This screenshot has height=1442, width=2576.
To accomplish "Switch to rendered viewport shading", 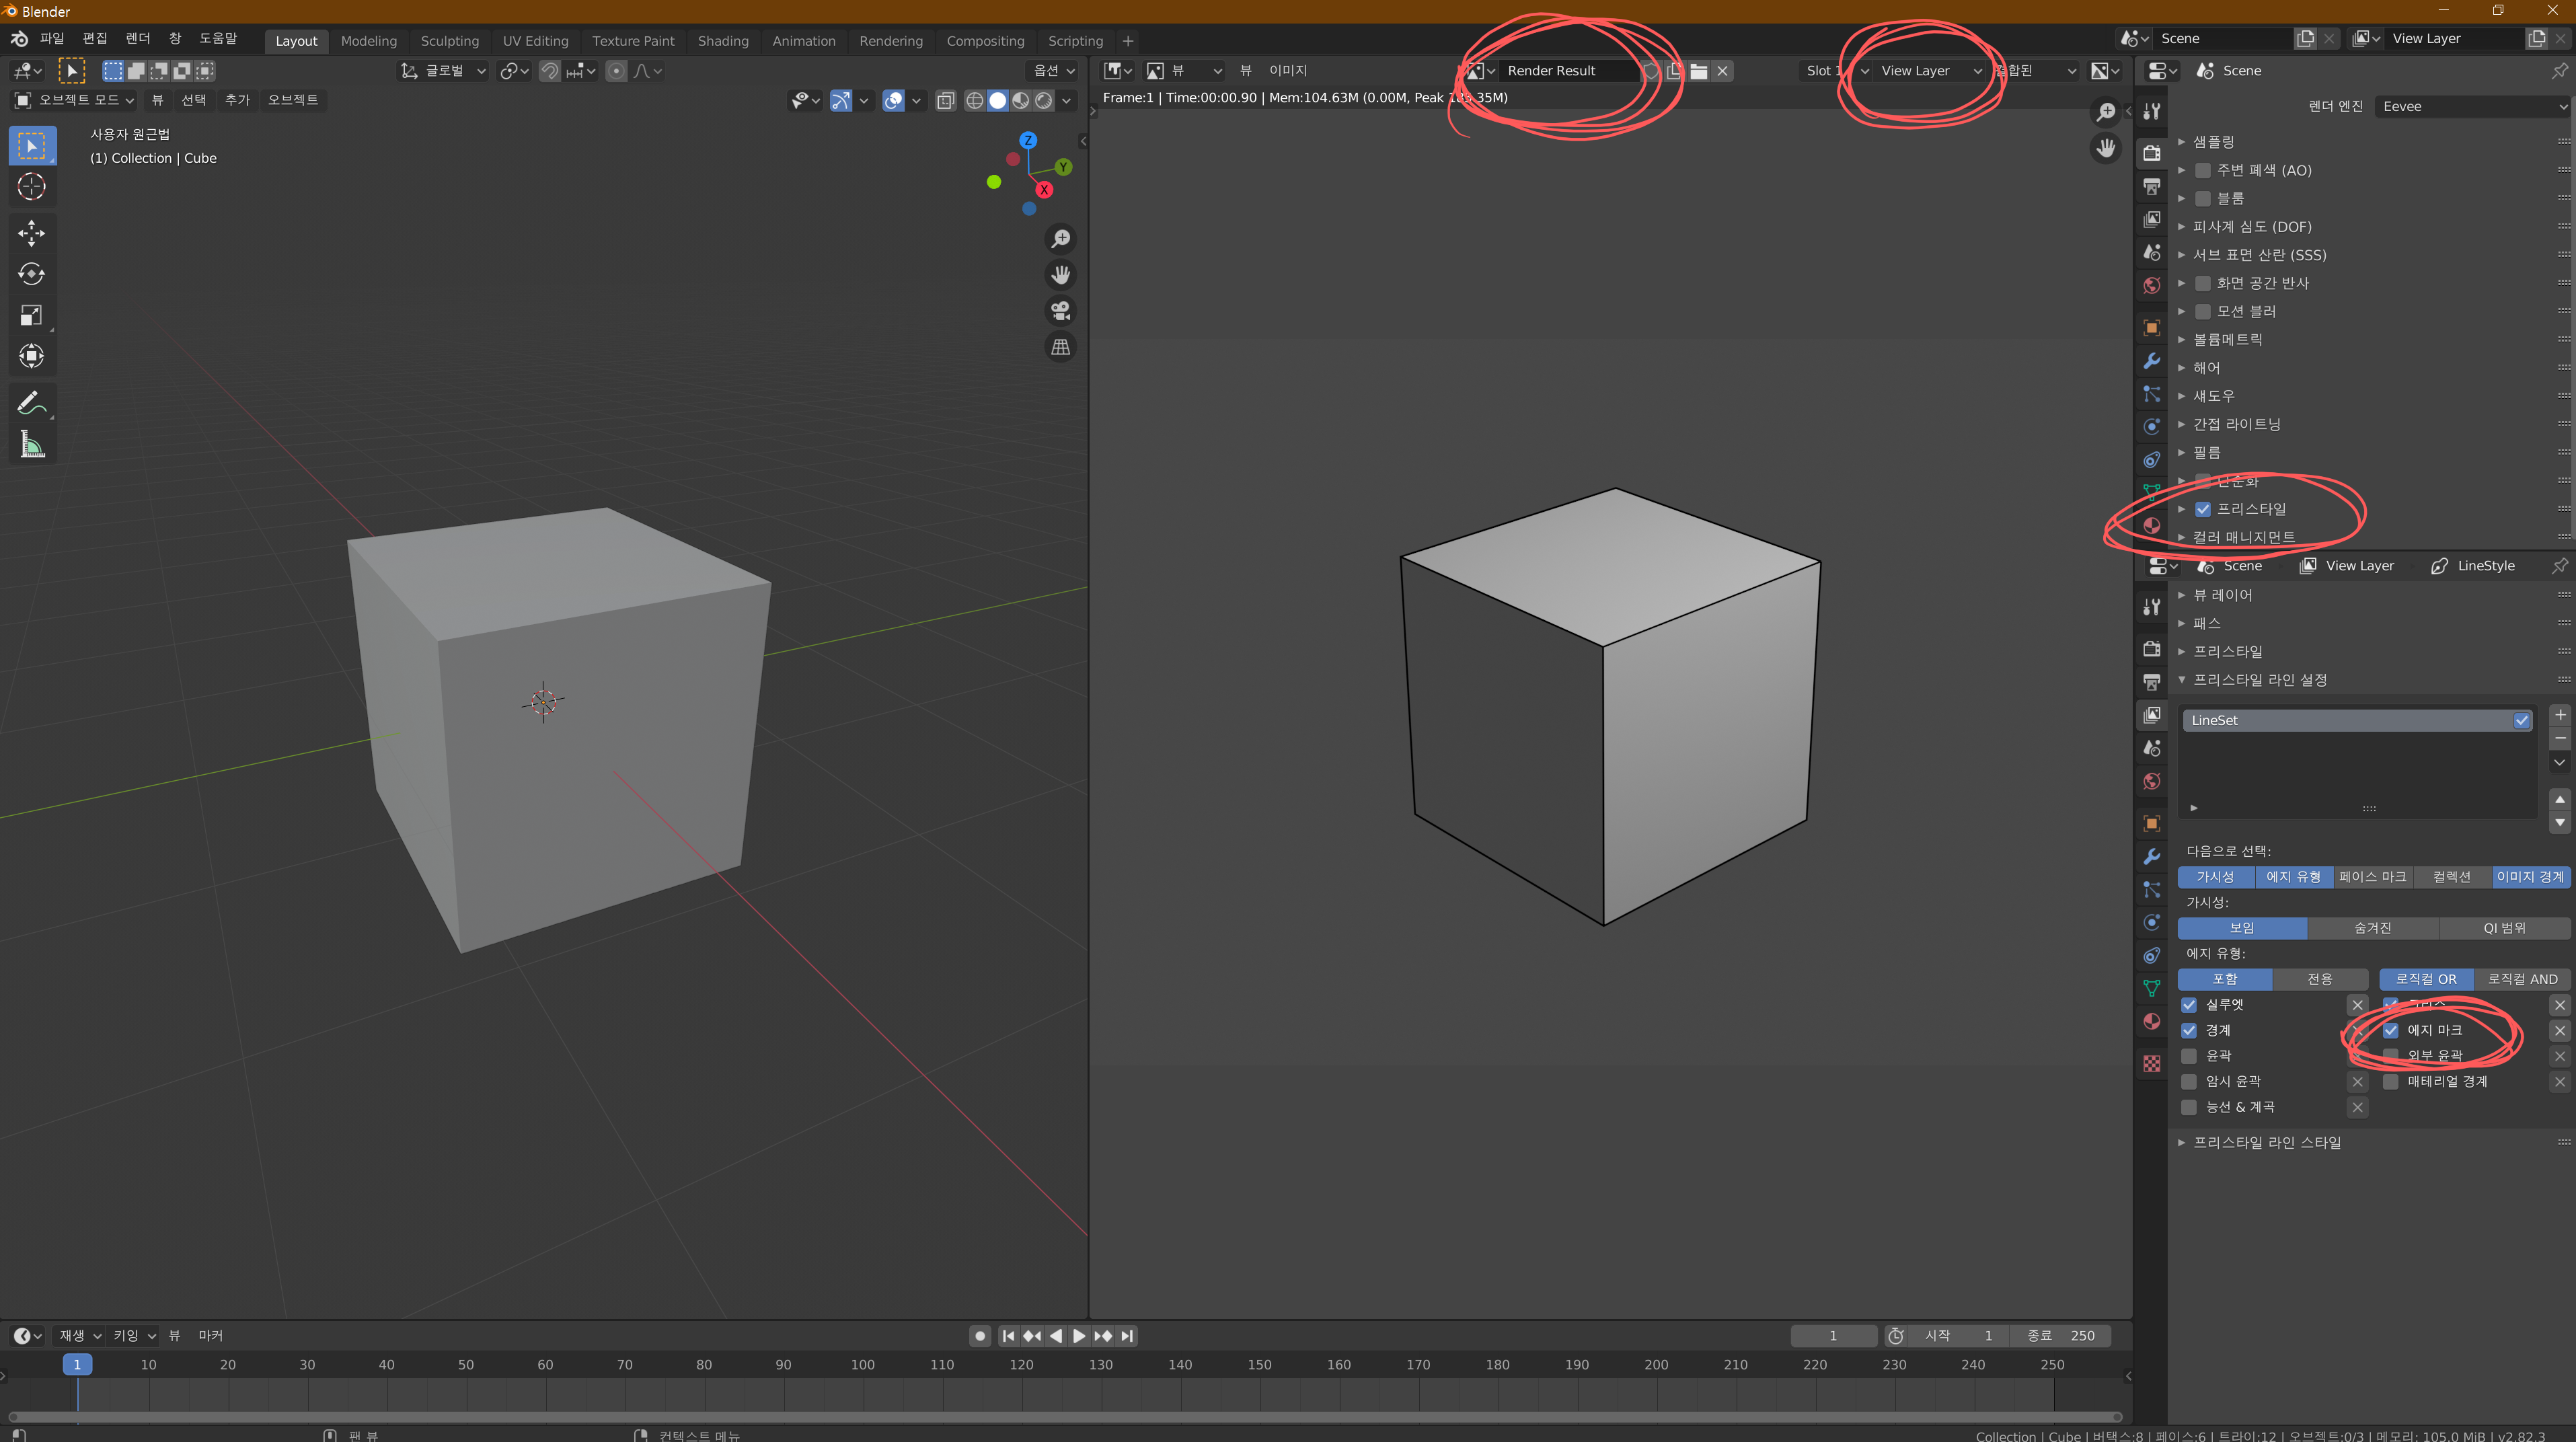I will [1043, 100].
